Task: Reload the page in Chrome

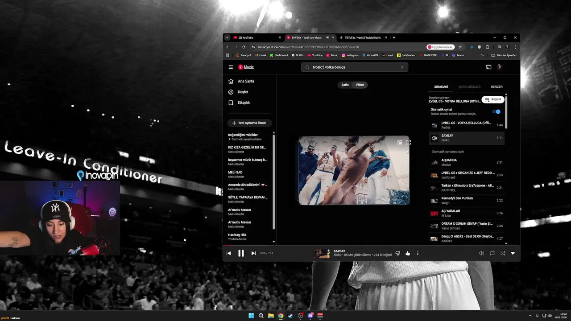Action: pyautogui.click(x=244, y=47)
